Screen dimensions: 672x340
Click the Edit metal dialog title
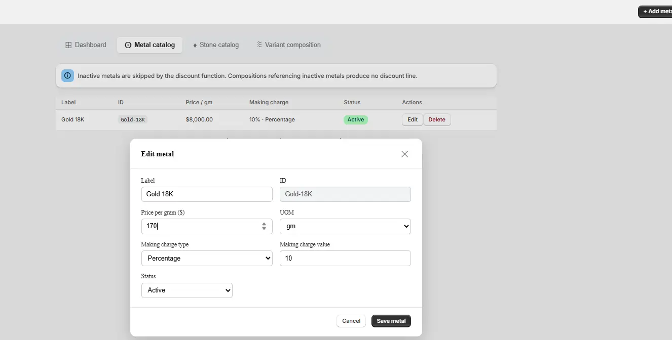[158, 154]
